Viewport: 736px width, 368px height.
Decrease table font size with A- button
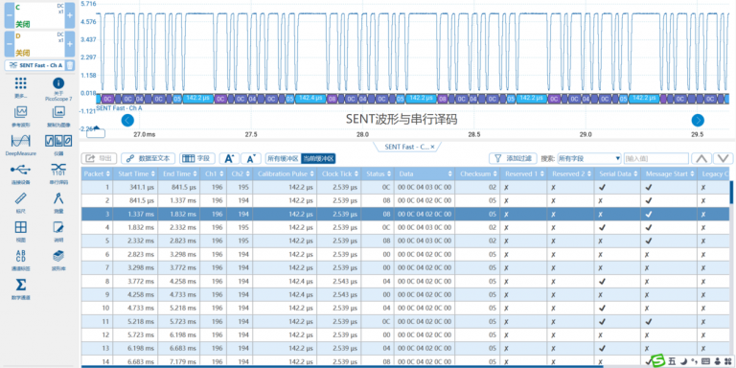251,159
